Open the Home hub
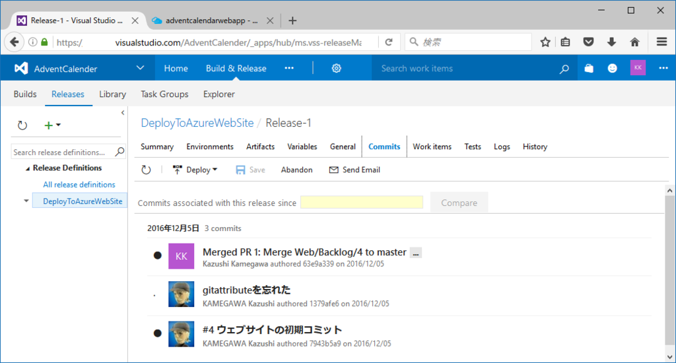676x363 pixels. 176,68
